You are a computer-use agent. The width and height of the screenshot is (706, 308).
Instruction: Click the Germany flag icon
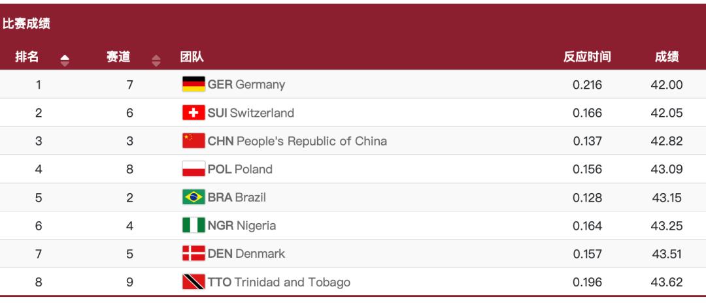click(x=193, y=84)
